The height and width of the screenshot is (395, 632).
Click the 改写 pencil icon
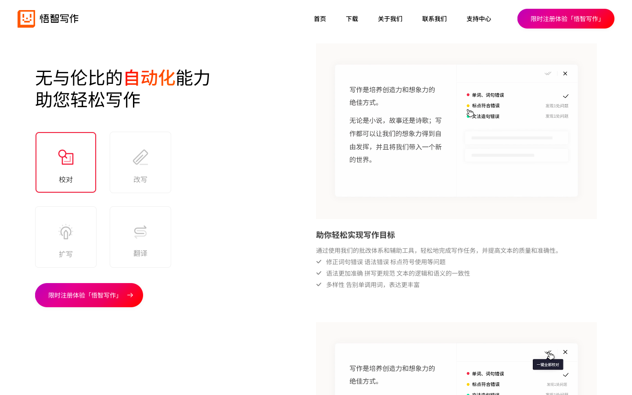coord(140,157)
